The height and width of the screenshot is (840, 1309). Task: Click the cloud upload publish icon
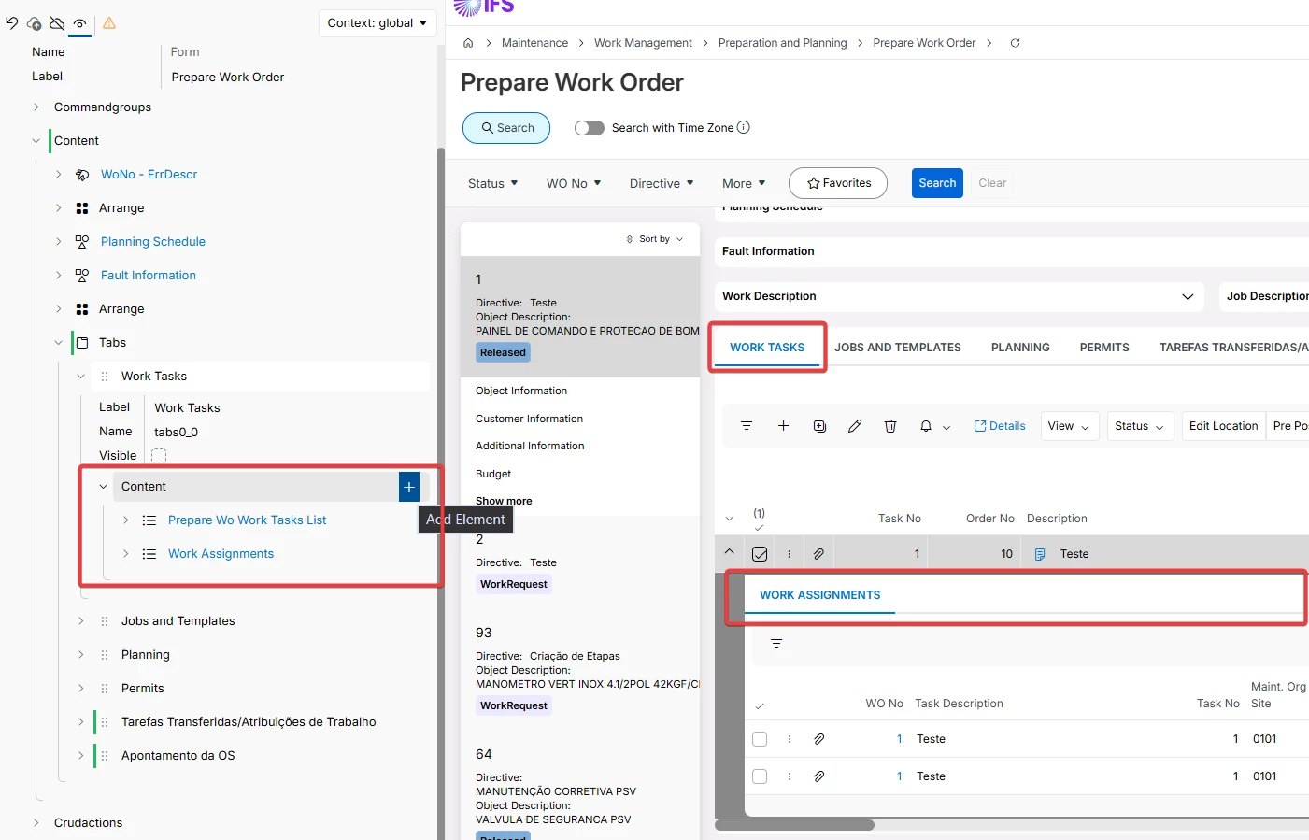35,23
